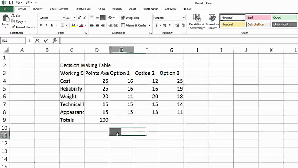Expand the General number format dropdown

coord(184,18)
